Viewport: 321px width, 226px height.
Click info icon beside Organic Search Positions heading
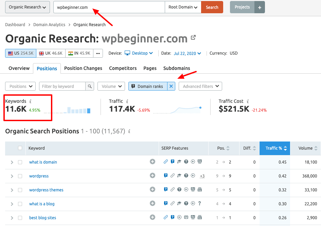[129, 131]
